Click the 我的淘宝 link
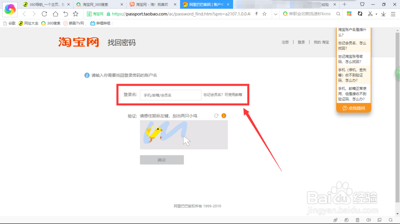This screenshot has width=400, height=224. click(x=322, y=42)
